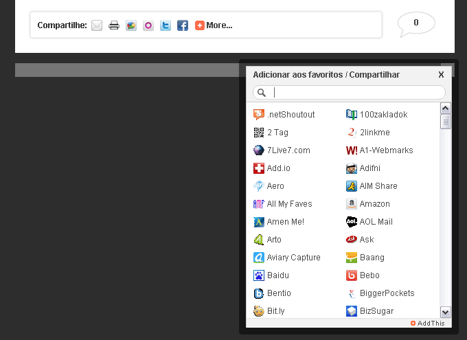Click the Aviary Capture text
This screenshot has width=467, height=340.
click(294, 258)
